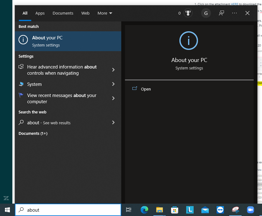The width and height of the screenshot is (262, 216).
Task: Switch to the Web tab
Action: (85, 13)
